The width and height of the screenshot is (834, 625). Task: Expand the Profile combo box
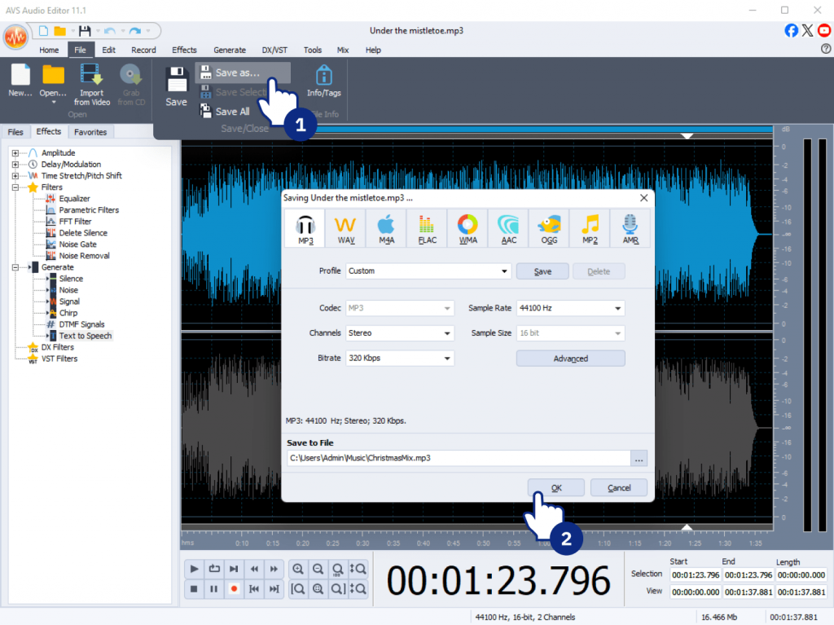[505, 271]
